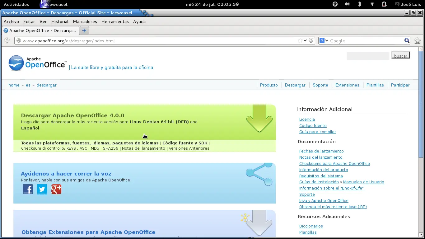
Task: Click Descargar Apache OpenOffice 4.0.0 heading
Action: tap(72, 115)
